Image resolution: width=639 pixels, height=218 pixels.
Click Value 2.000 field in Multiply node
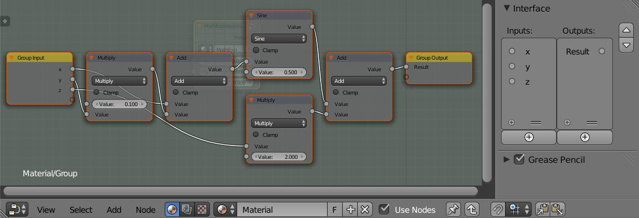click(x=279, y=157)
